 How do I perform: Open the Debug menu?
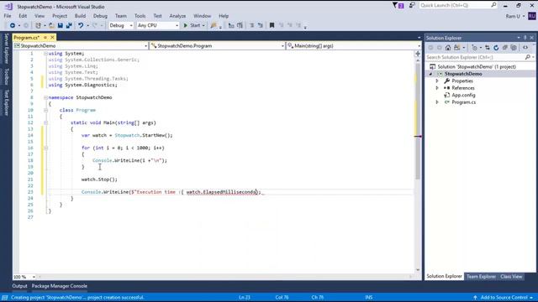[x=100, y=16]
